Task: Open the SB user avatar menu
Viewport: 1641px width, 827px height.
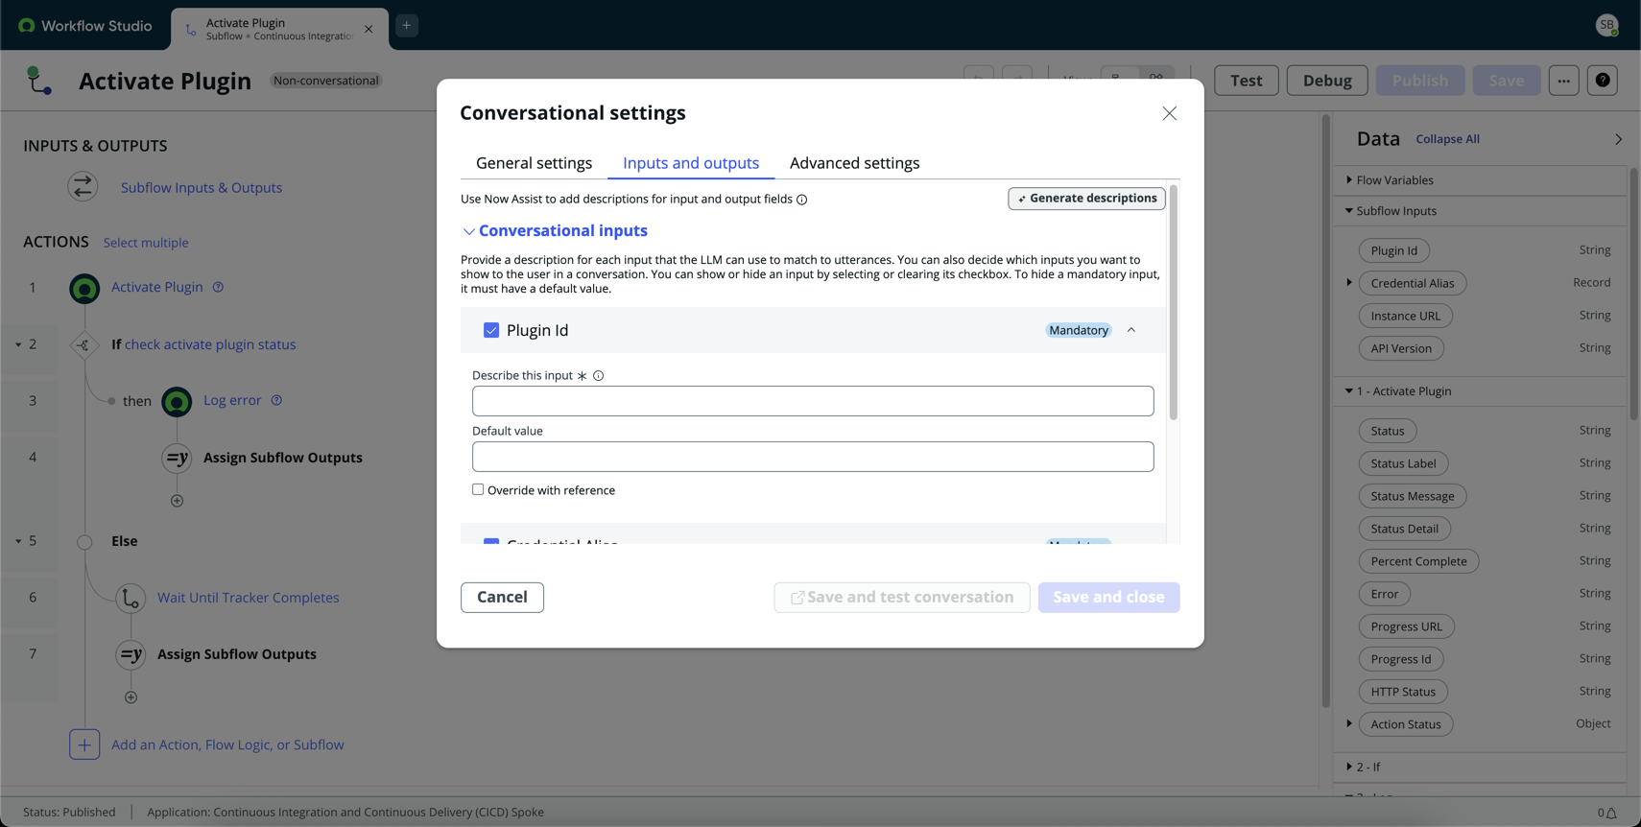Action: click(1607, 25)
